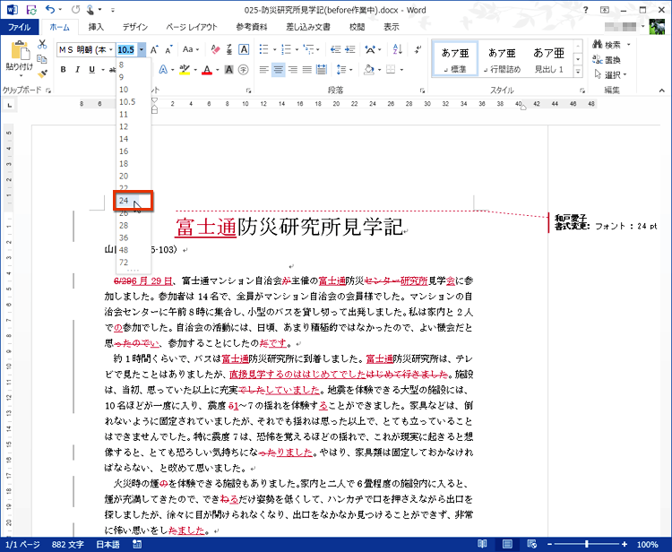Click the Replace icon
Image resolution: width=672 pixels, height=552 pixels.
point(599,59)
